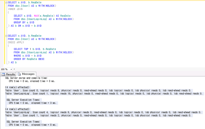
Task: Click the MAX function keyword in subquery
Action: tap(36, 16)
